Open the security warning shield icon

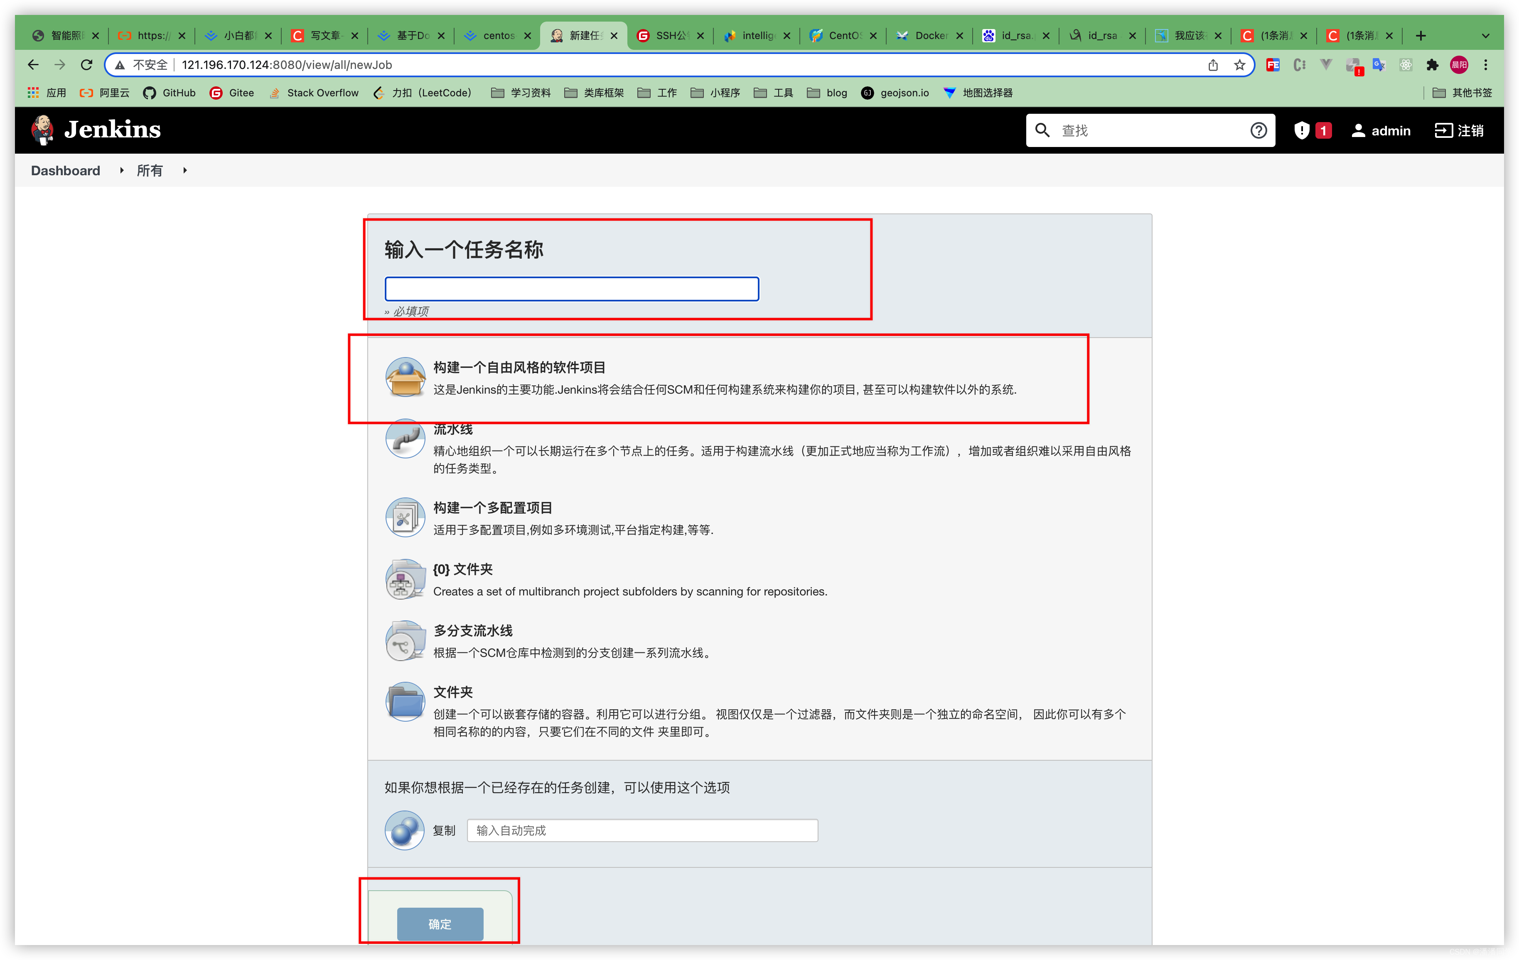coord(1301,130)
